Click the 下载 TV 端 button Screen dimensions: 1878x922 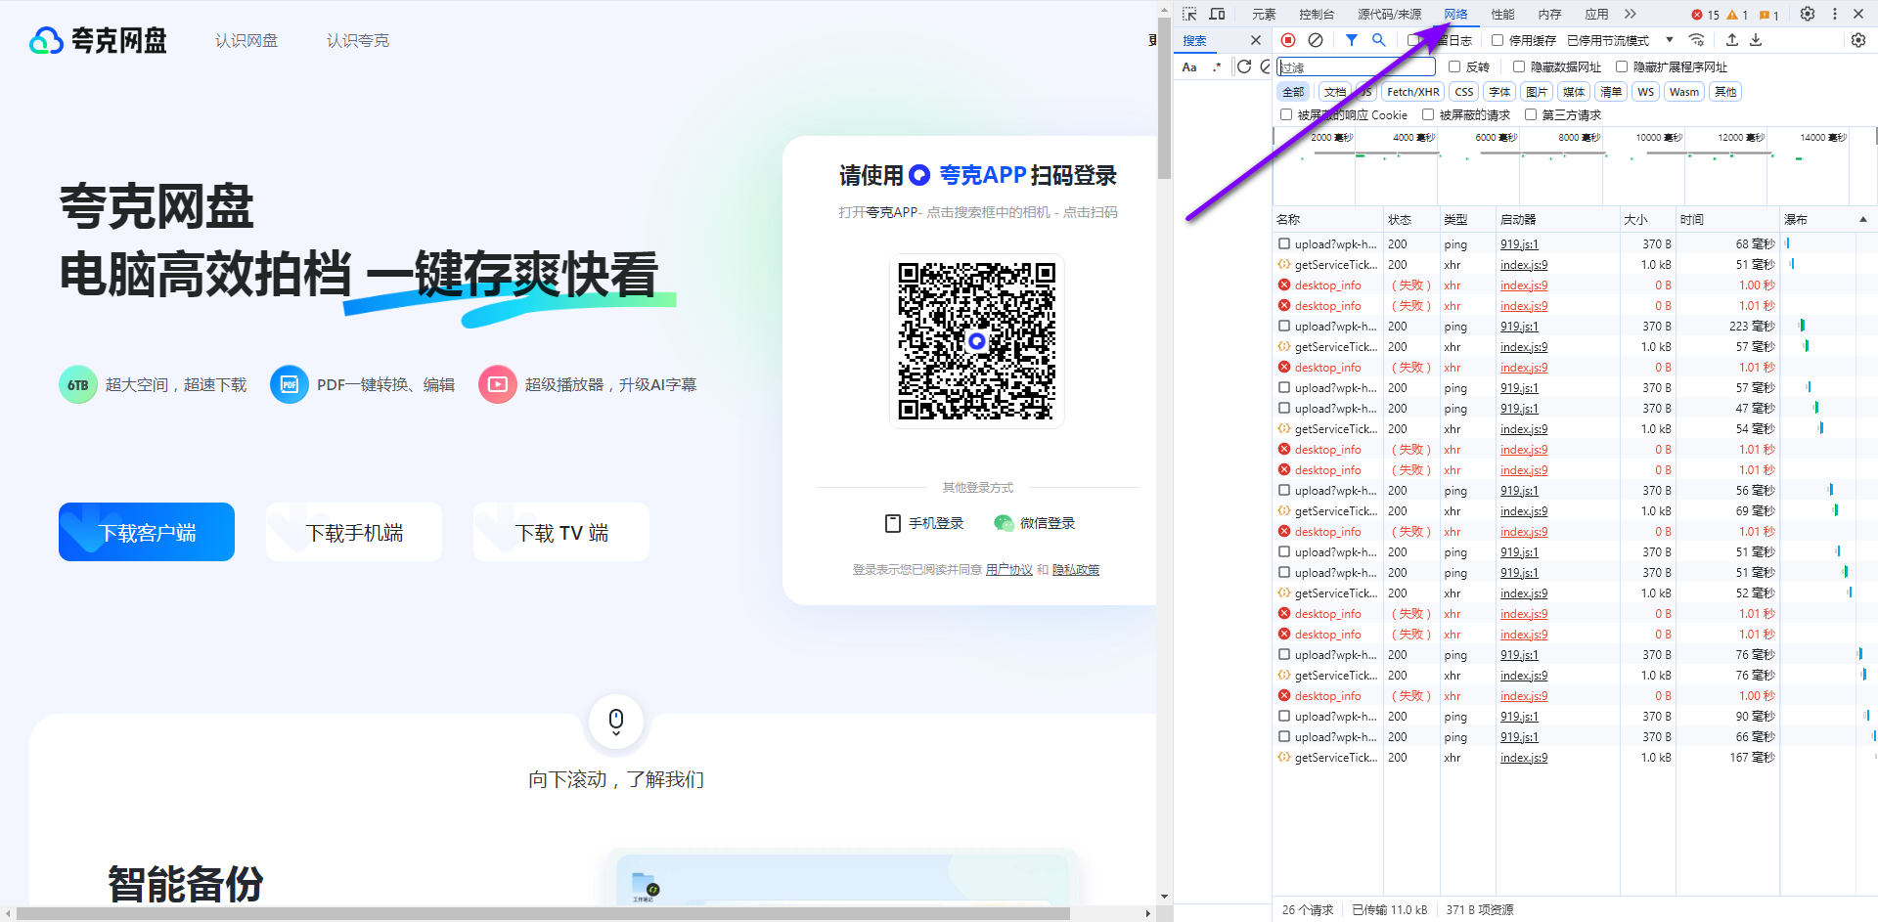[x=561, y=532]
